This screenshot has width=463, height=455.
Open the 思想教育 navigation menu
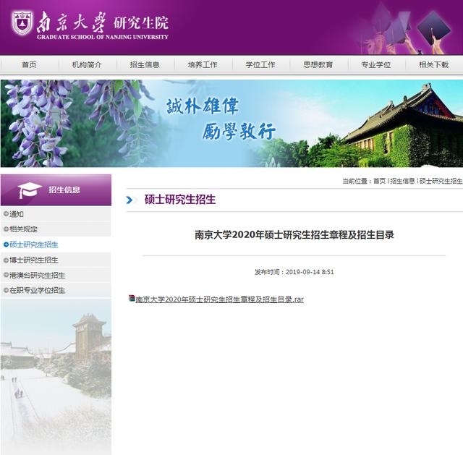[318, 64]
